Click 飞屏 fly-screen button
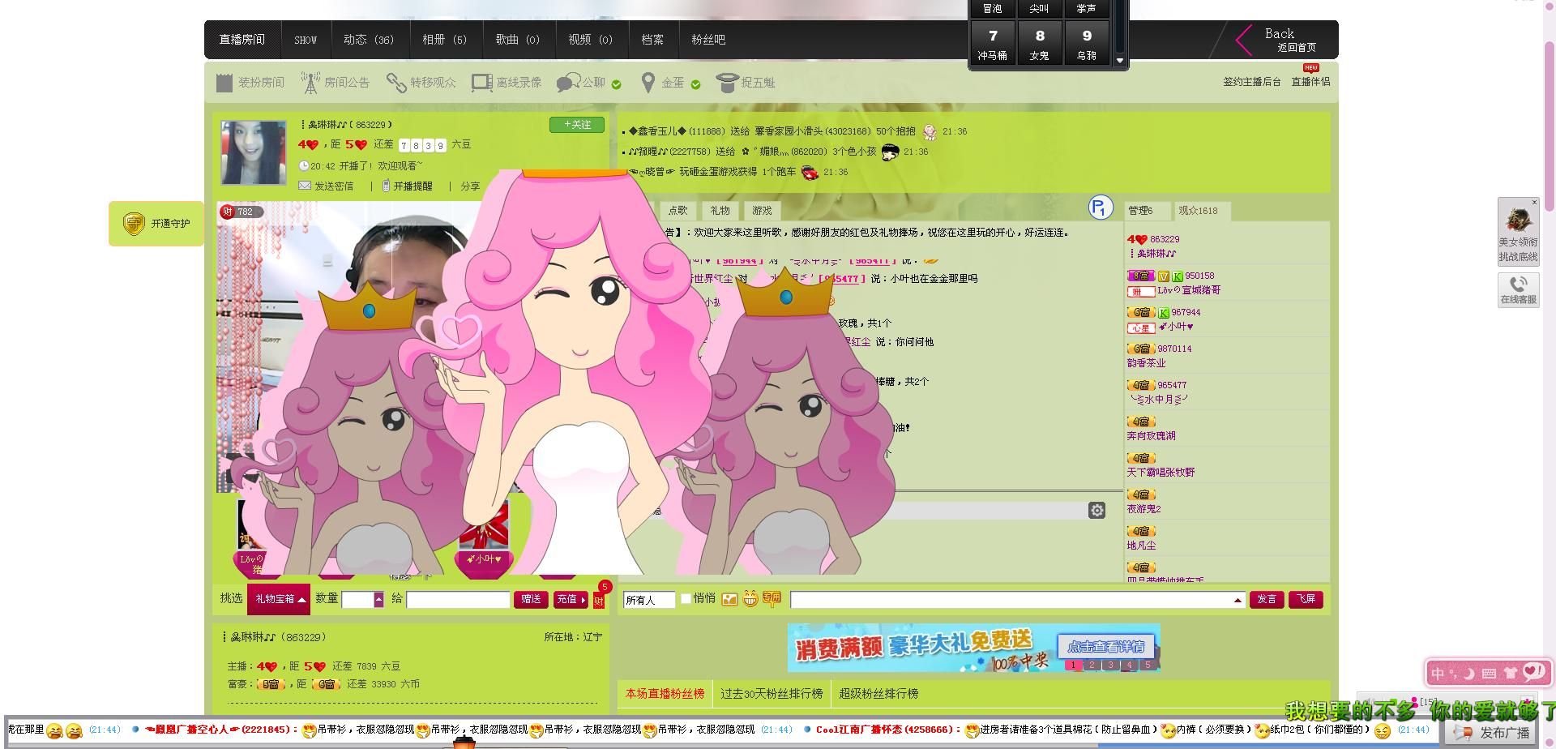 (1306, 599)
